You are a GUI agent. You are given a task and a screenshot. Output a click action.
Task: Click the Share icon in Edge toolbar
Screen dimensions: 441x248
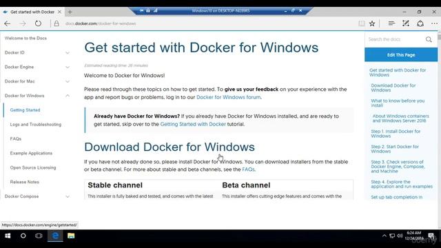tap(420, 23)
